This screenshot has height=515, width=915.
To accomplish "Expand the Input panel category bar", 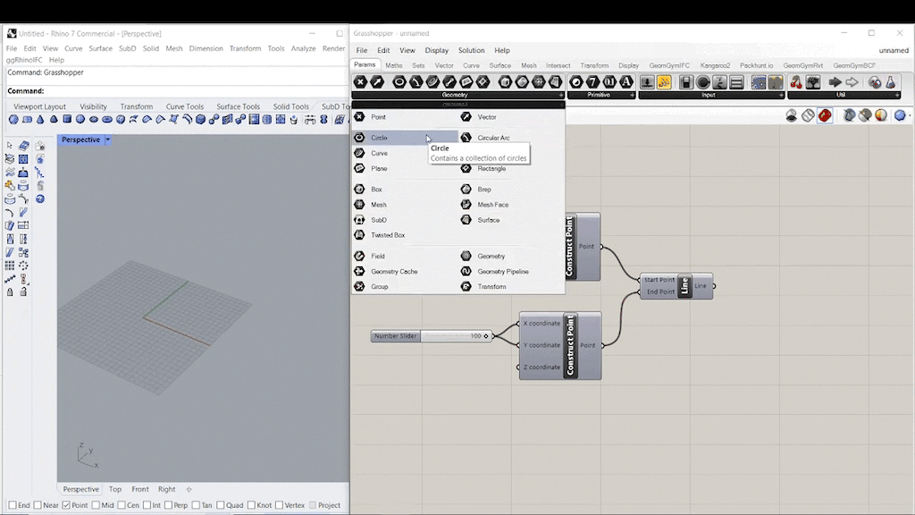I will pos(708,95).
